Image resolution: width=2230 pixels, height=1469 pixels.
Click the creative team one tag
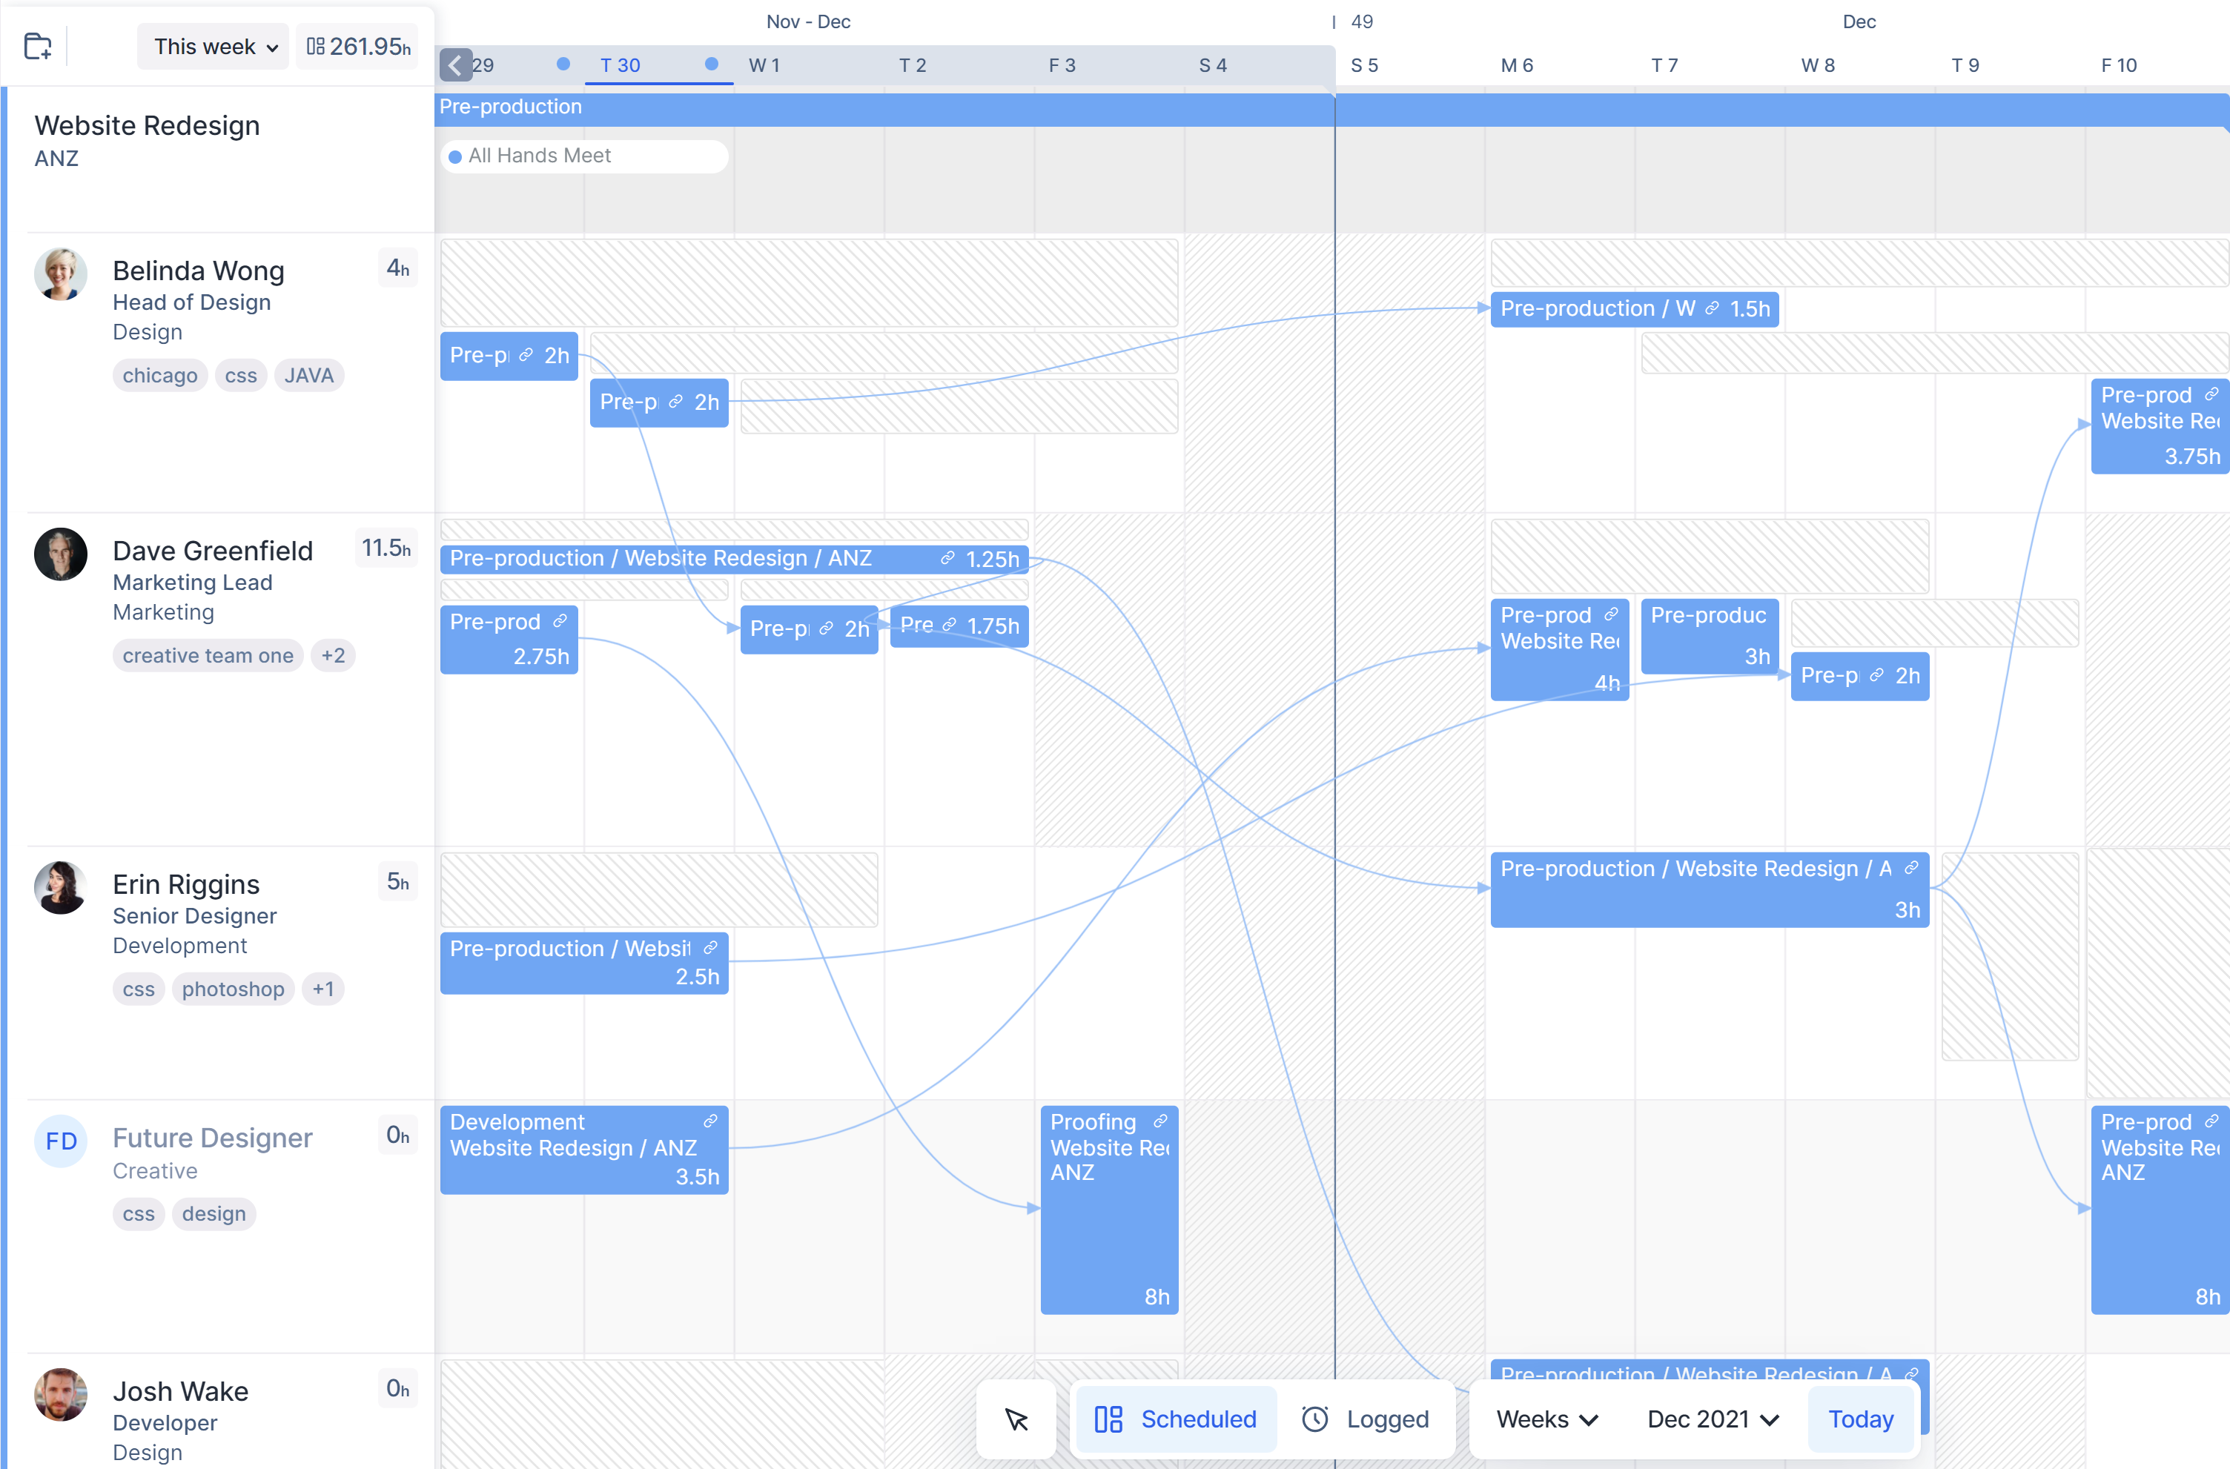208,656
